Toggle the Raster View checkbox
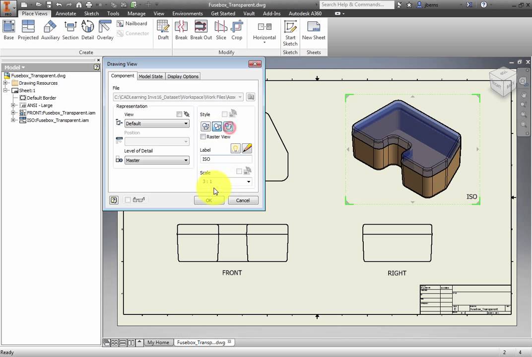This screenshot has height=357, width=532. click(x=203, y=137)
